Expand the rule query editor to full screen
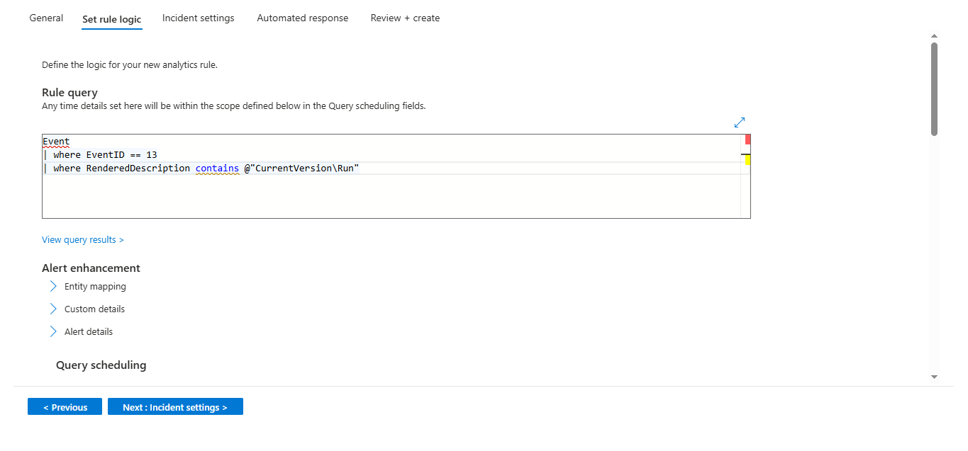 [x=740, y=122]
